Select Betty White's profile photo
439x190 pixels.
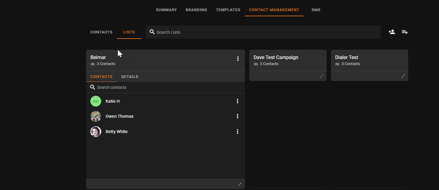96,132
